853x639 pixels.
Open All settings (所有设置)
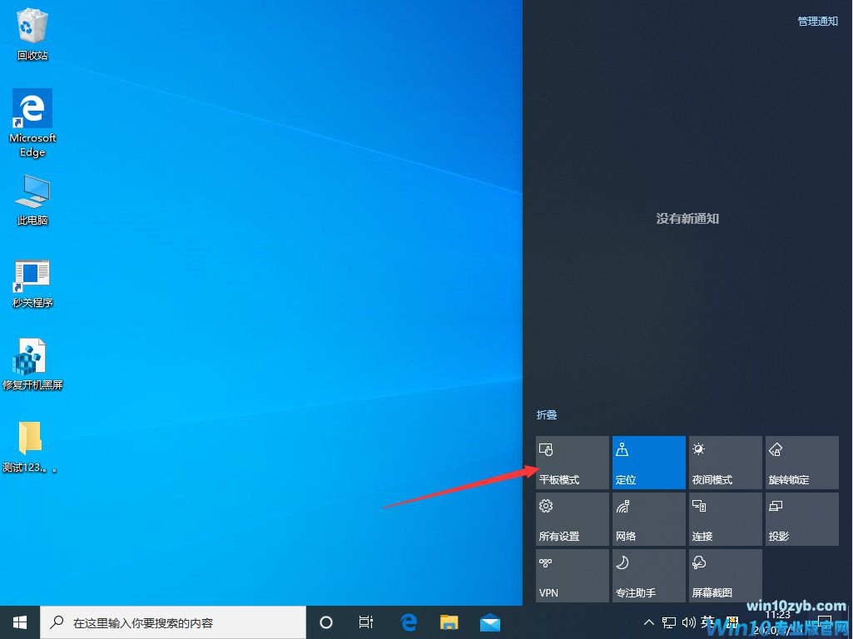[x=572, y=518]
